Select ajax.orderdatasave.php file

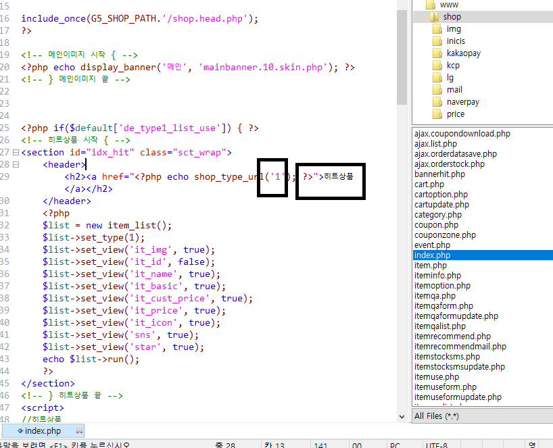pos(455,154)
